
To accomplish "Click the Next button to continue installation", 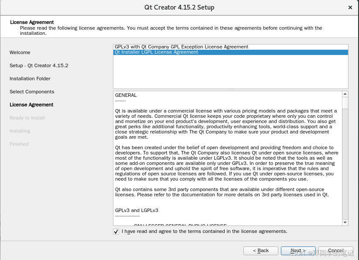I will click(x=298, y=250).
